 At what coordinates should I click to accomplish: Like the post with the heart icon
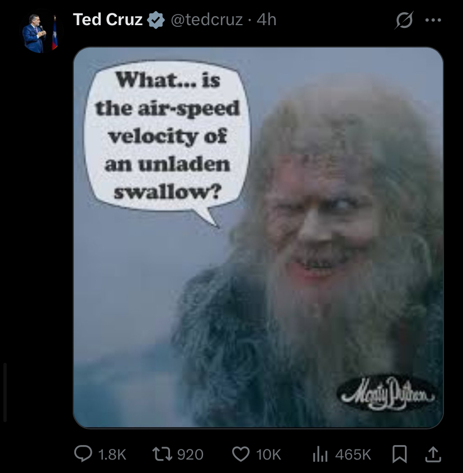pos(240,455)
